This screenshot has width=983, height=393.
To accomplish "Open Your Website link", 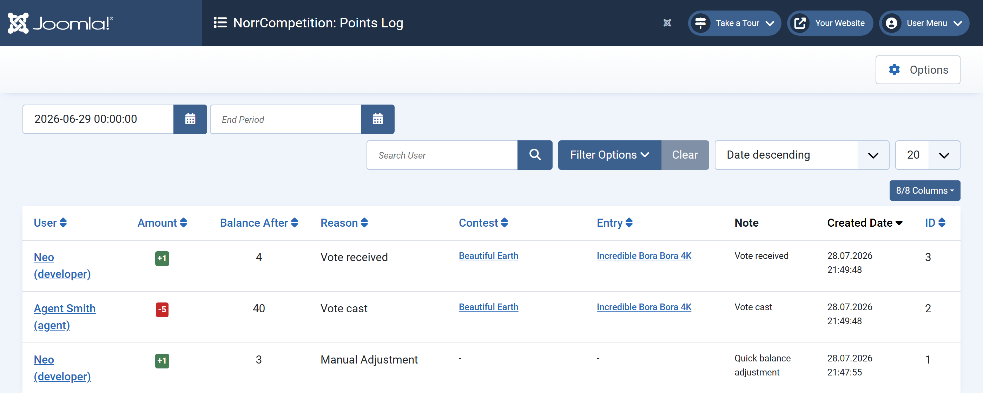I will pyautogui.click(x=830, y=23).
